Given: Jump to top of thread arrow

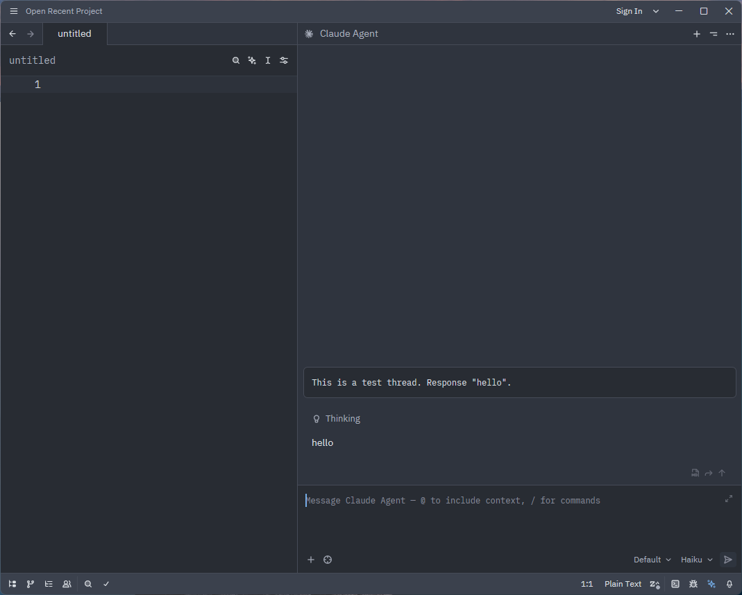Looking at the screenshot, I should point(722,472).
